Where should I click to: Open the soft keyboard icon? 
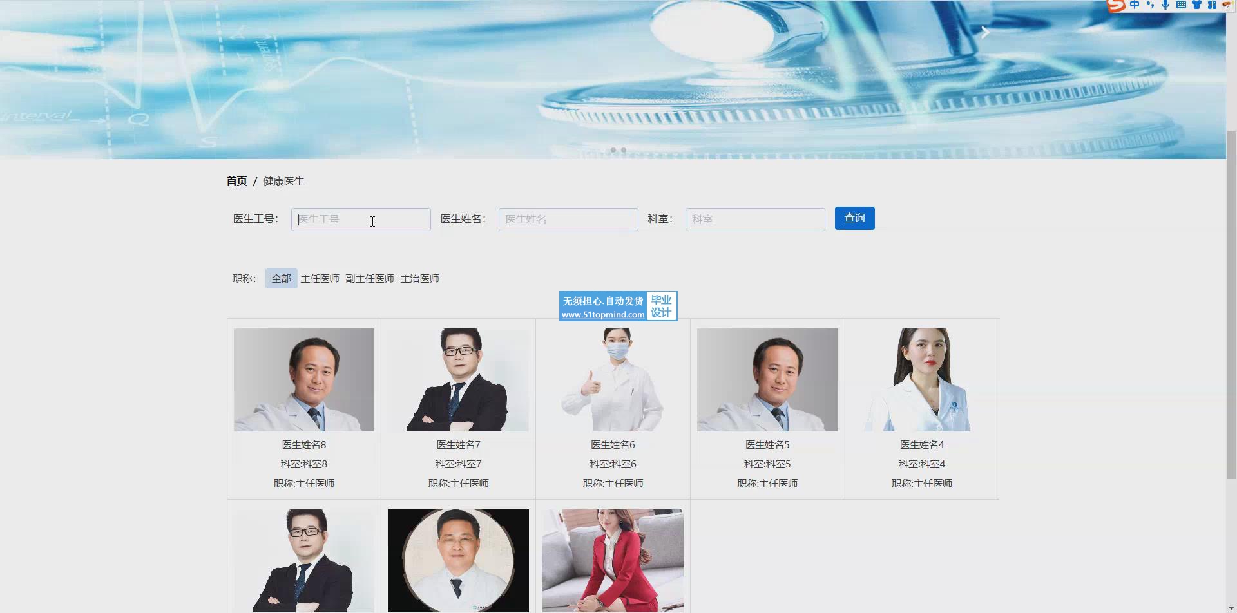click(1181, 5)
